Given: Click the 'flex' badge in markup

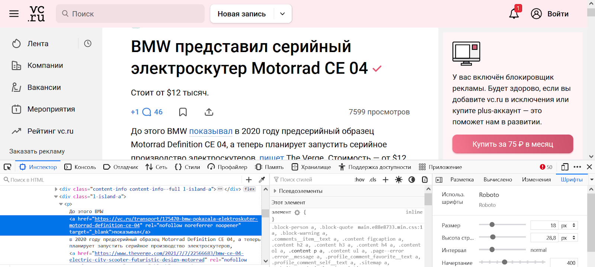Looking at the screenshot, I should click(x=250, y=189).
